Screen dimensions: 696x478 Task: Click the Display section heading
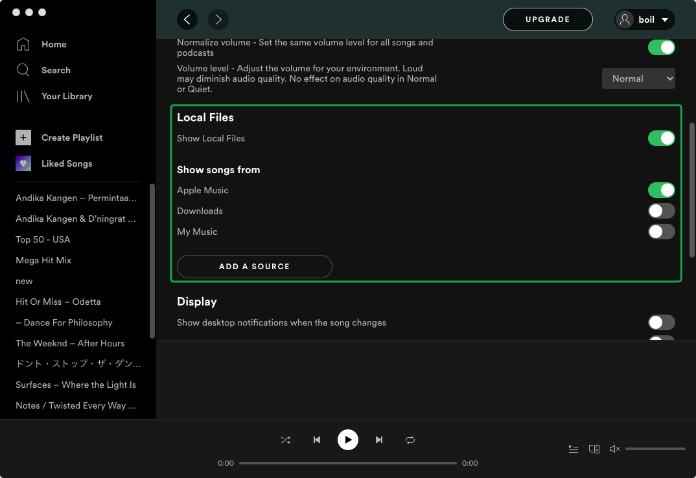tap(197, 302)
